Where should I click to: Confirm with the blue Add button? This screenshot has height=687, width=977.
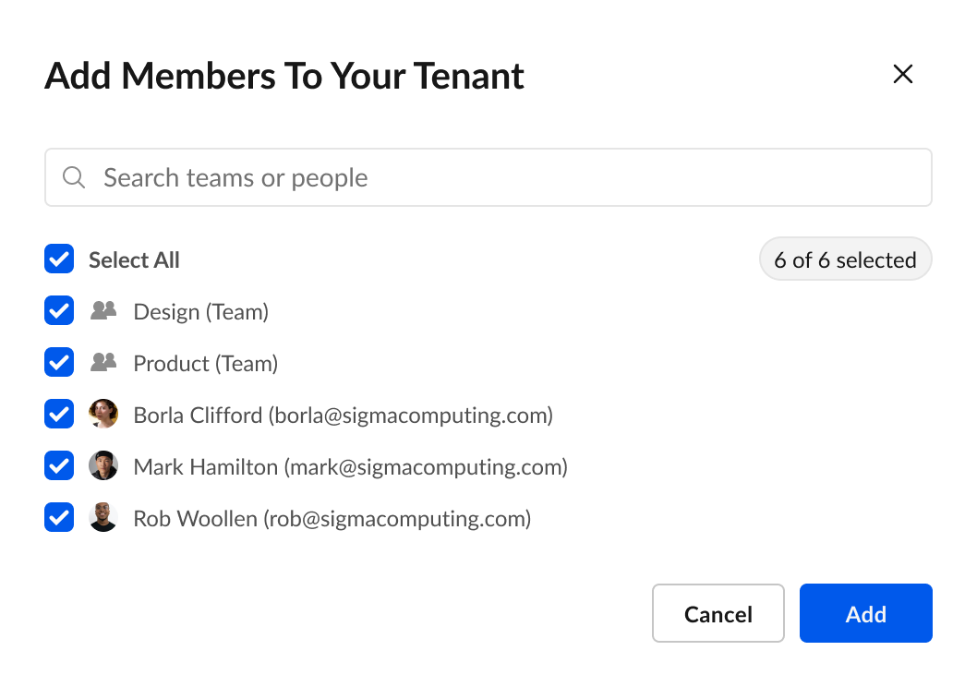pyautogui.click(x=865, y=613)
